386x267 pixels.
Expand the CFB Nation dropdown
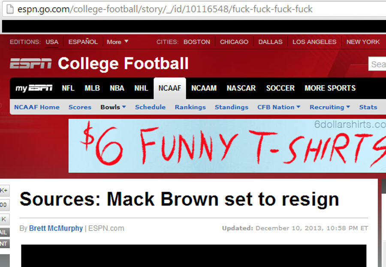(279, 107)
